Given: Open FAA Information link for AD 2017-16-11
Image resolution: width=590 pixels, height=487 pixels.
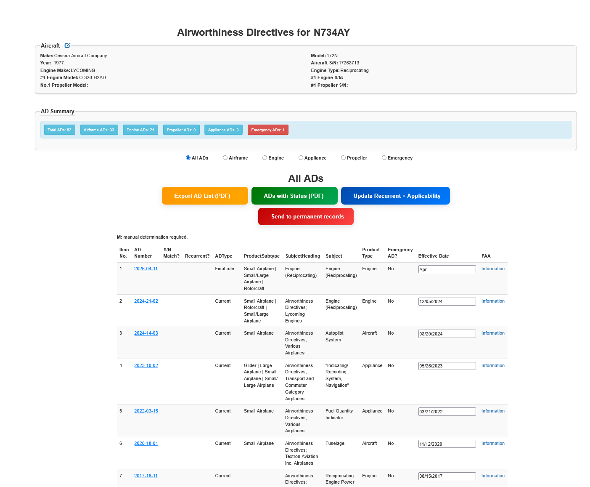Looking at the screenshot, I should (493, 476).
